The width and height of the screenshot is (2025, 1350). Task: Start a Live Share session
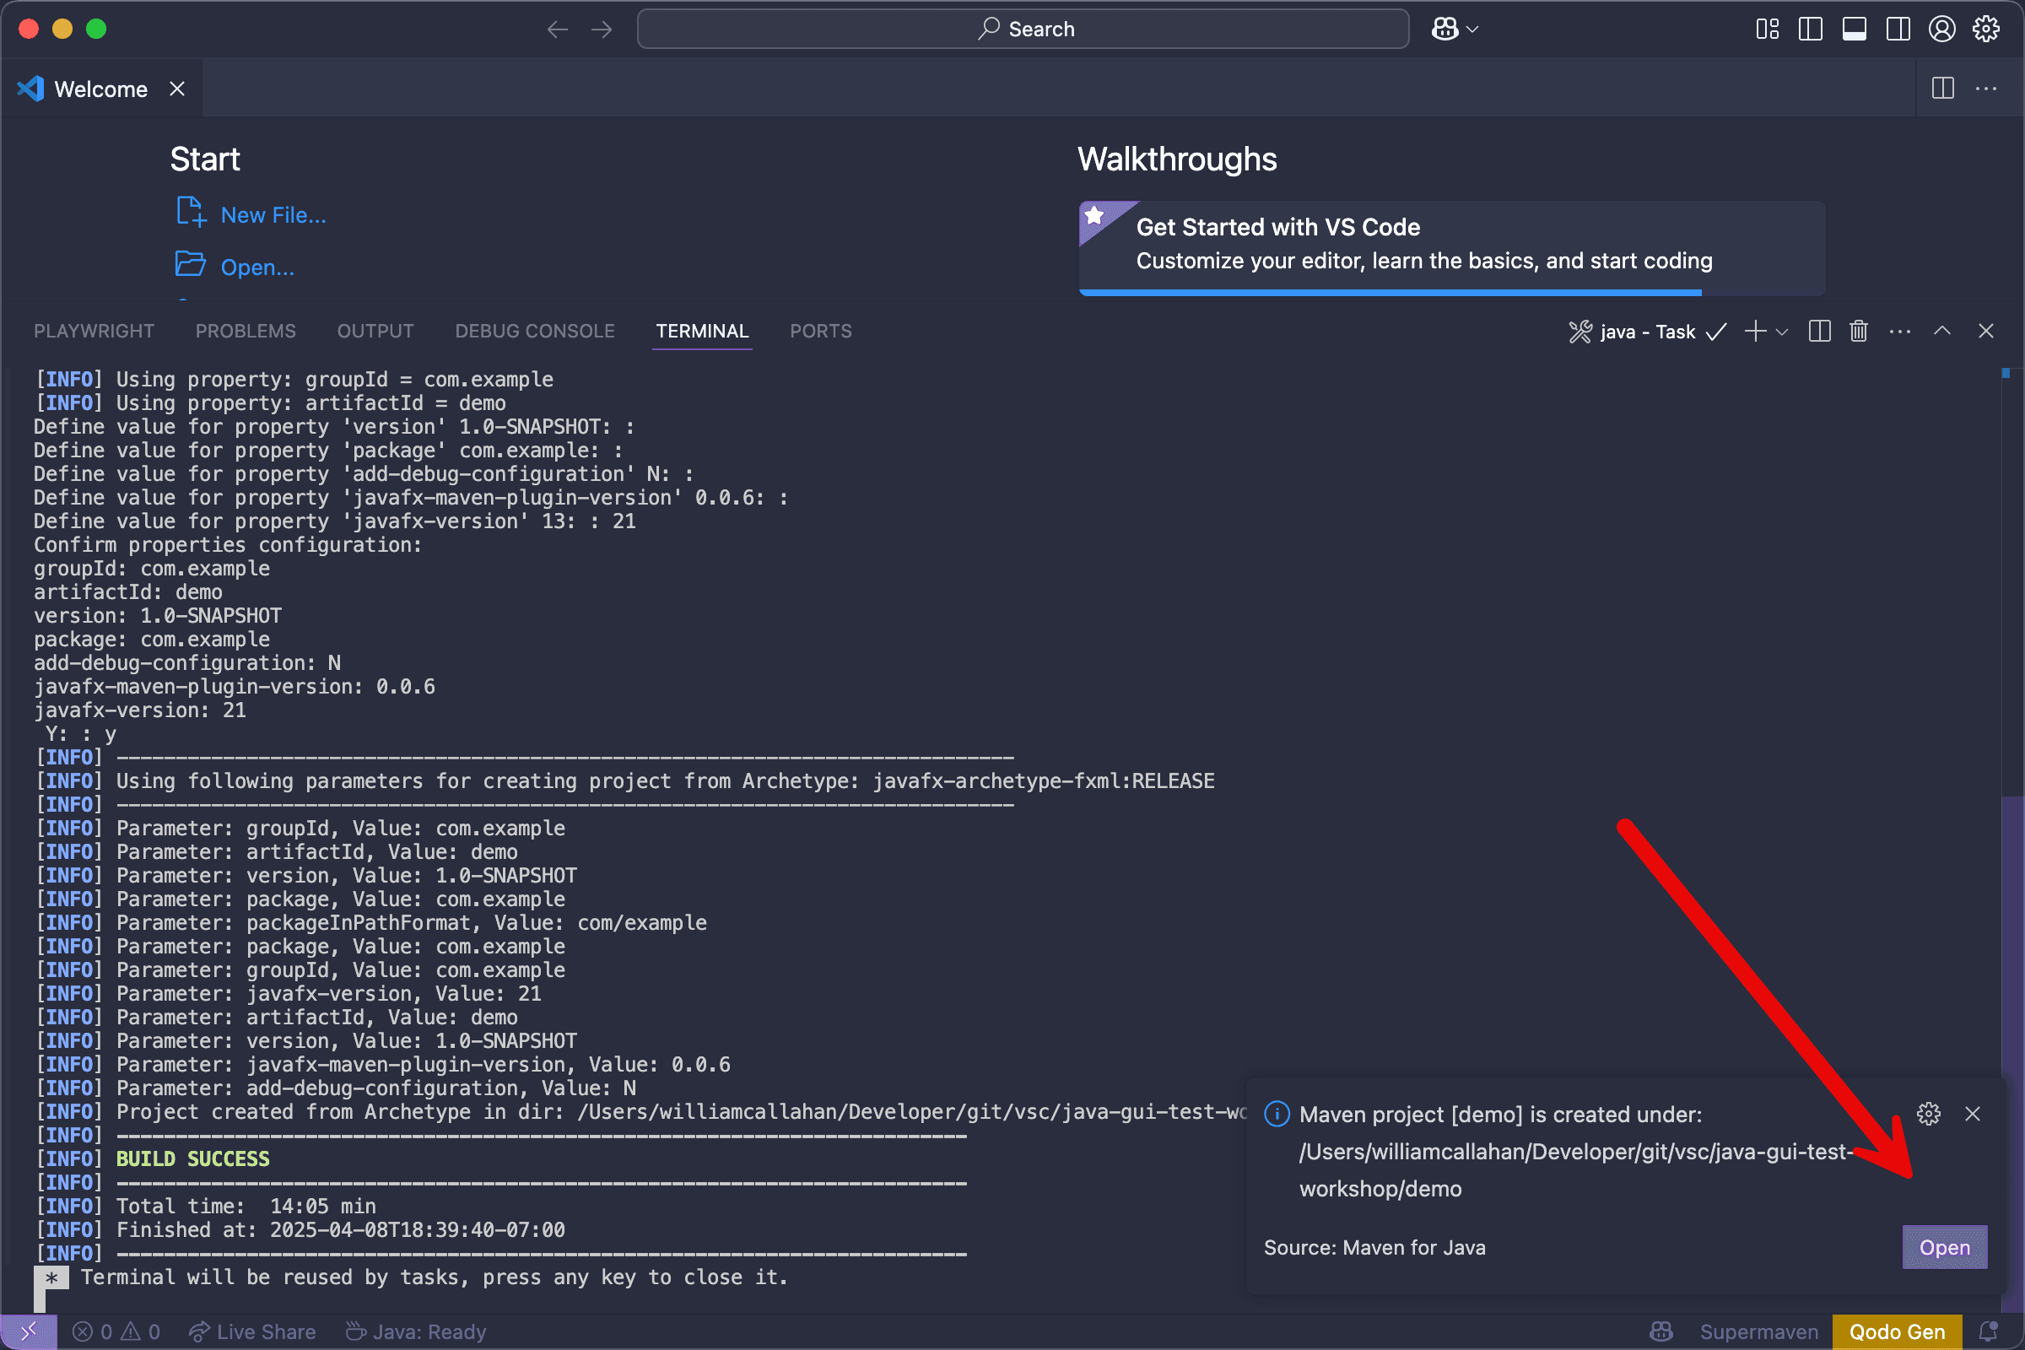pyautogui.click(x=252, y=1331)
